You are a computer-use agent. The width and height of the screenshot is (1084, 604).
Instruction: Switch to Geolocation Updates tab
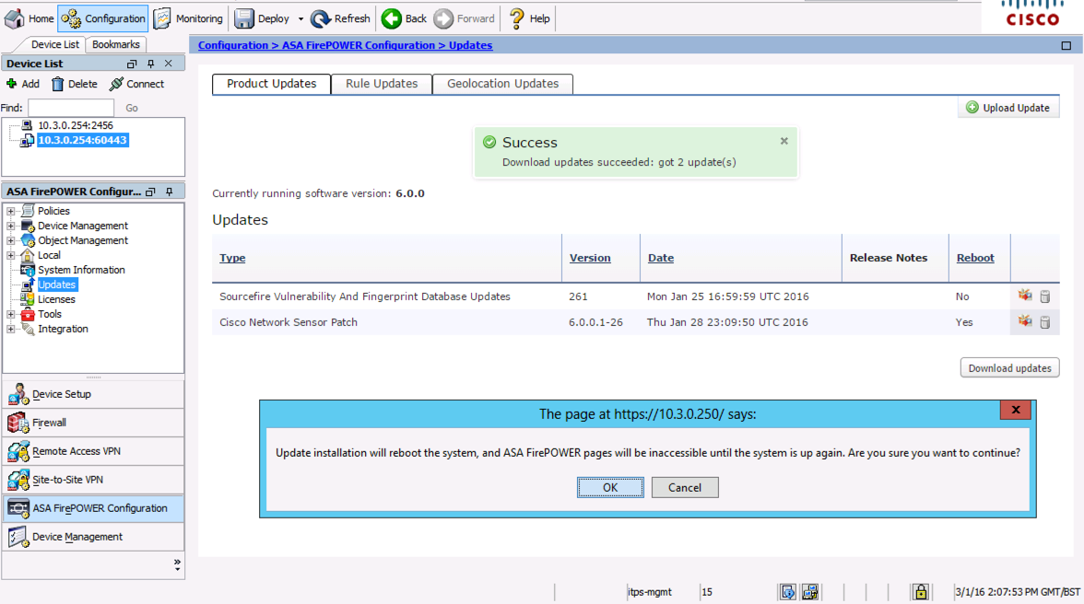[502, 84]
